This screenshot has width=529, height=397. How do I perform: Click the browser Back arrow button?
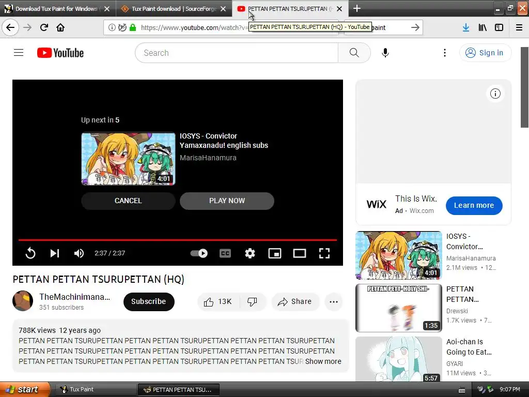(10, 27)
